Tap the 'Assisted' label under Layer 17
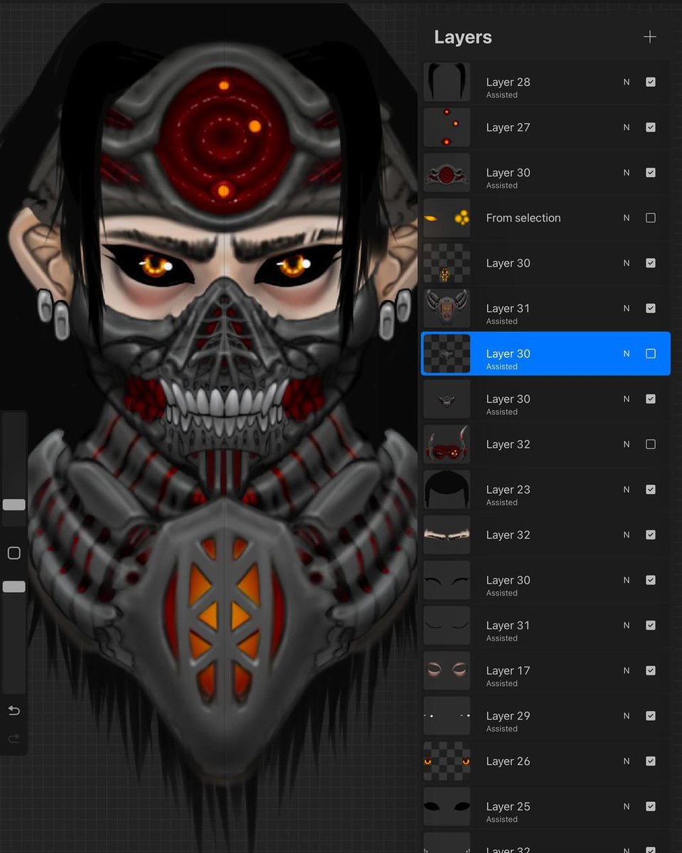The width and height of the screenshot is (682, 853). click(x=502, y=684)
